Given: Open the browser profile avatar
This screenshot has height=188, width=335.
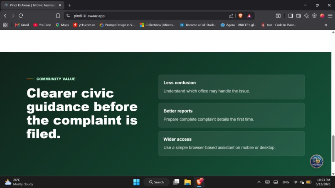Looking at the screenshot, I should point(322,16).
